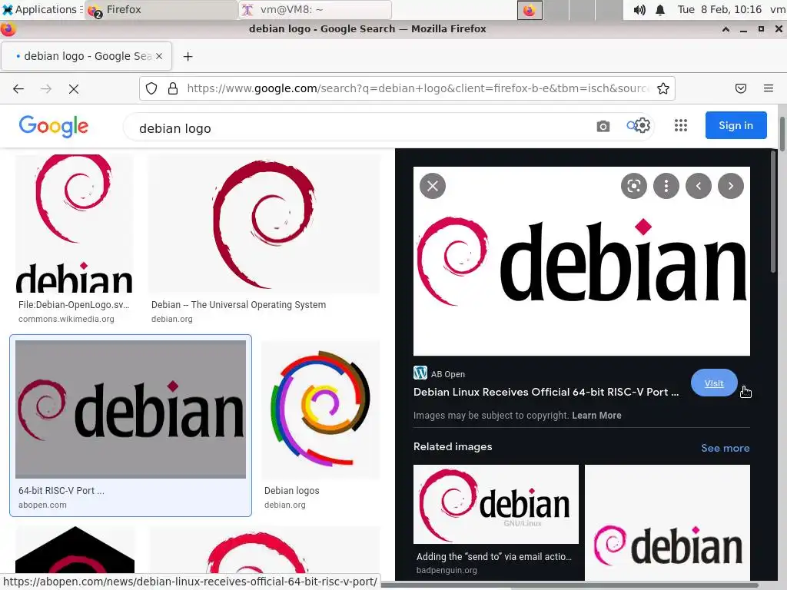Show previous image in preview
Image resolution: width=787 pixels, height=590 pixels.
(698, 186)
